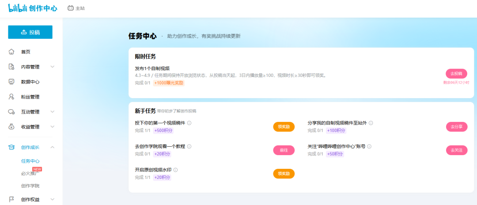This screenshot has height=205, width=477.
Task: Click the +50积分 tag
Action: click(x=335, y=154)
